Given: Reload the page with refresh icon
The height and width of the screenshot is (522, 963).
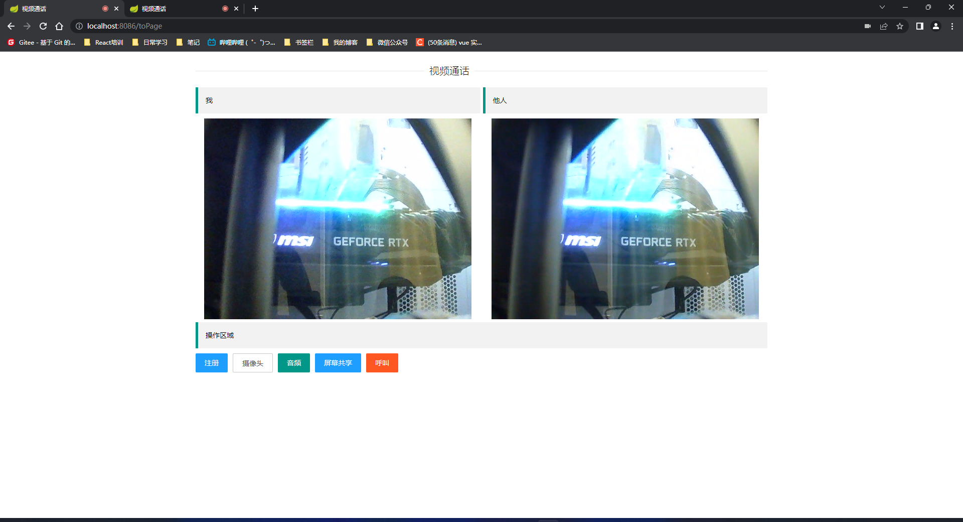Looking at the screenshot, I should tap(43, 26).
